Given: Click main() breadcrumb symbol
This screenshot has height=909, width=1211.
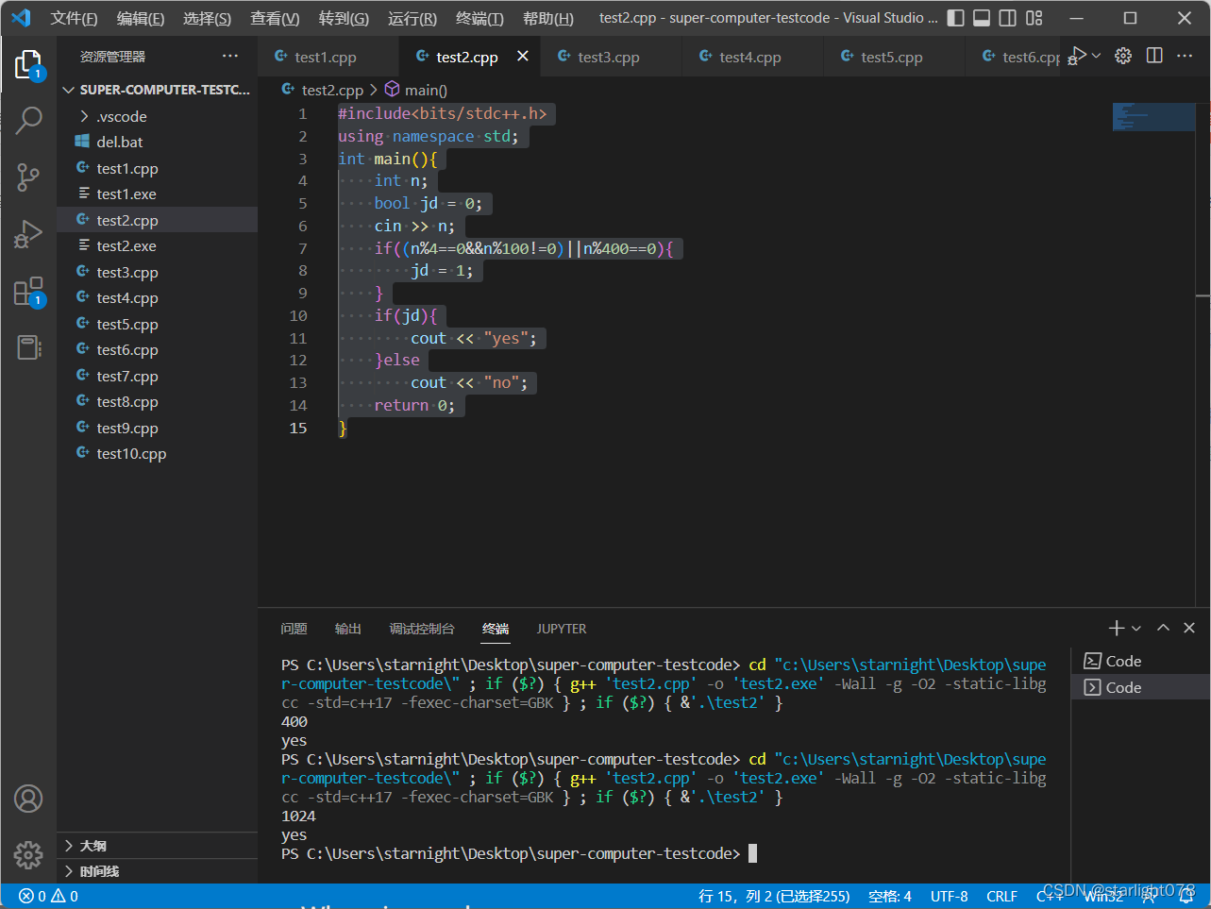Looking at the screenshot, I should 416,90.
